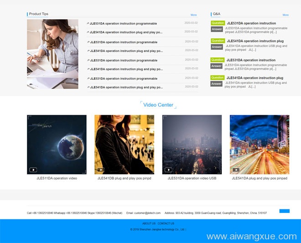
Task: Click play icon on city lights video
Action: [236, 170]
